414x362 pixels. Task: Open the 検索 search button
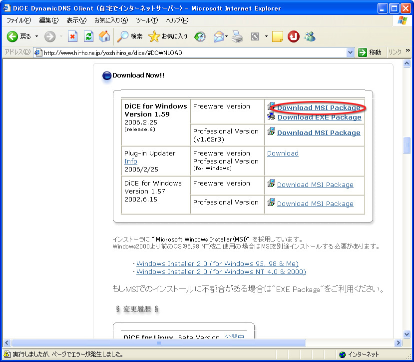point(130,36)
